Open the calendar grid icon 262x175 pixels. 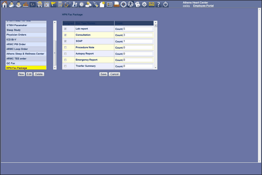(47, 4)
